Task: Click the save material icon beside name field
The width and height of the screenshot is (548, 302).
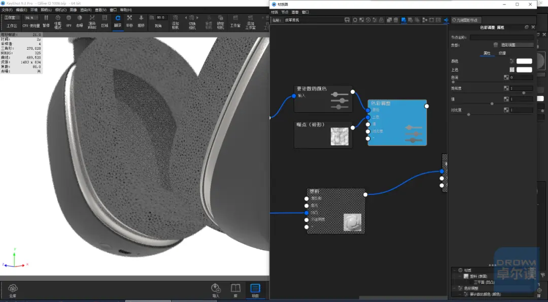Action: [347, 20]
